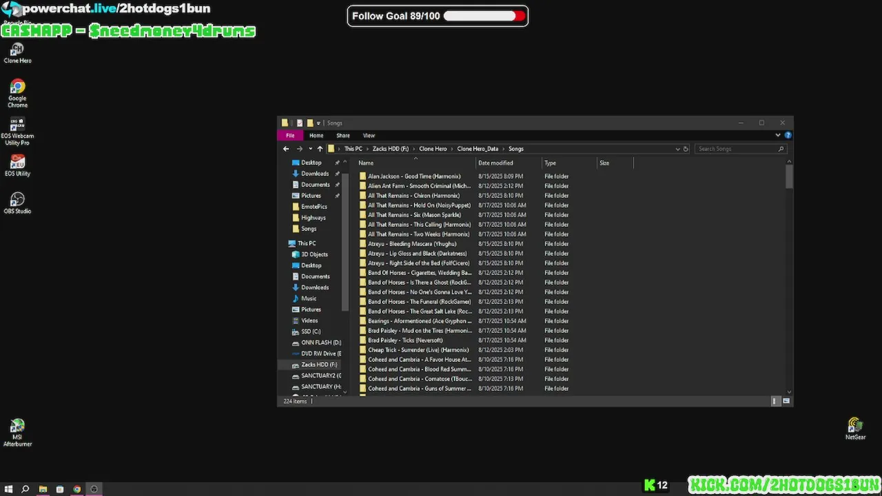Expand the ribbon with the chevron
Viewport: 882px width, 496px height.
778,136
